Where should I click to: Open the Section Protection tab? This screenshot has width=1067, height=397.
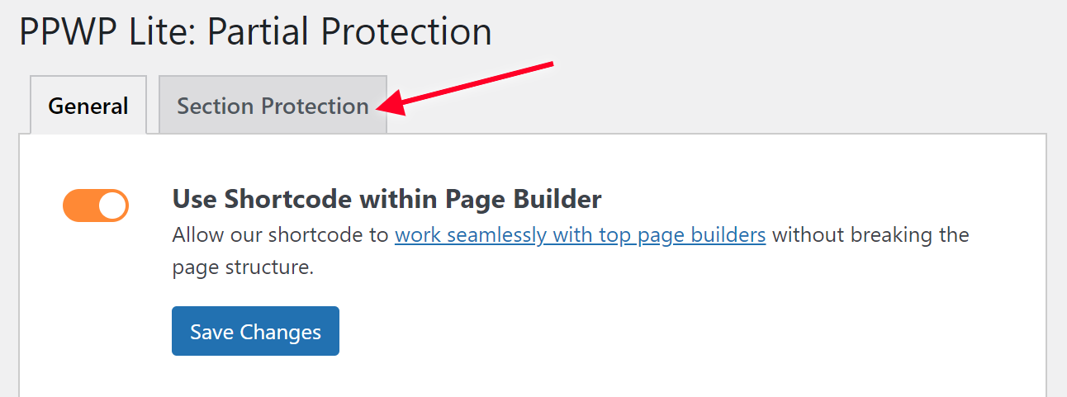click(273, 106)
